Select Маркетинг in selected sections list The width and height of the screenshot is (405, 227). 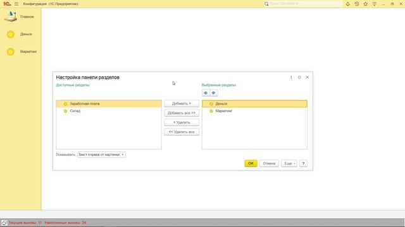[254, 111]
